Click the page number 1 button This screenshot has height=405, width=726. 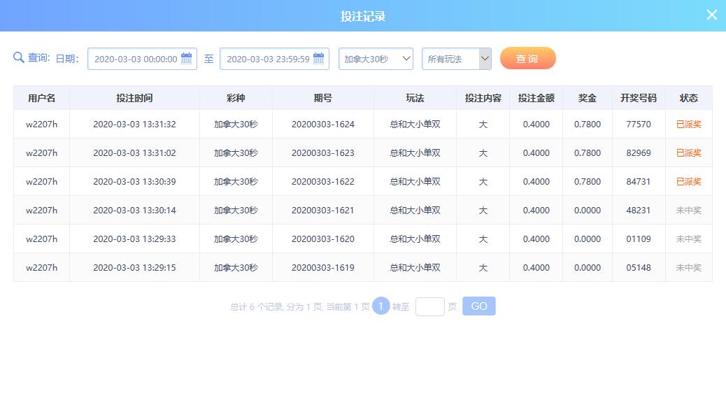tap(381, 306)
